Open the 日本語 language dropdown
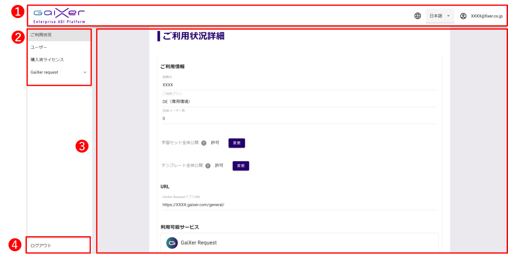Screen dimensions: 508x262 click(440, 16)
